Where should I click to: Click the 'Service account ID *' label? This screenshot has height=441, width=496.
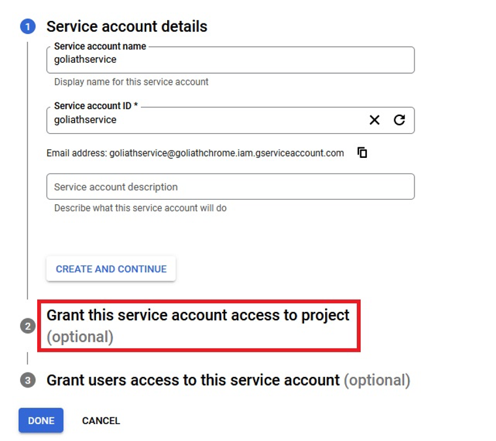pyautogui.click(x=96, y=106)
